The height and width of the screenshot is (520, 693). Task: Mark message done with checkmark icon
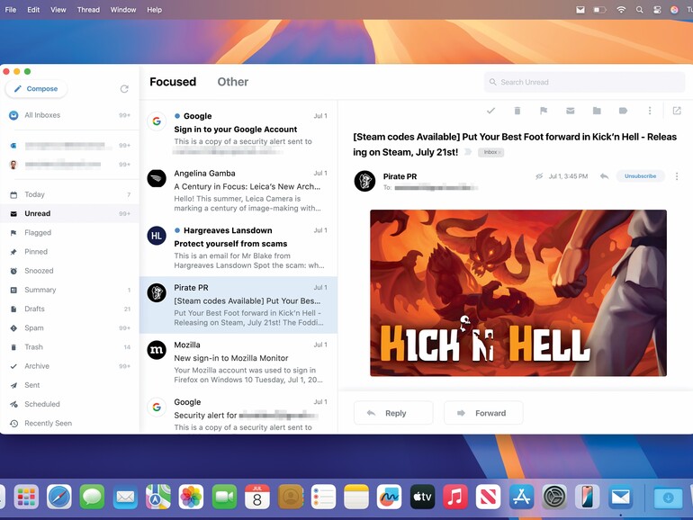(x=490, y=111)
